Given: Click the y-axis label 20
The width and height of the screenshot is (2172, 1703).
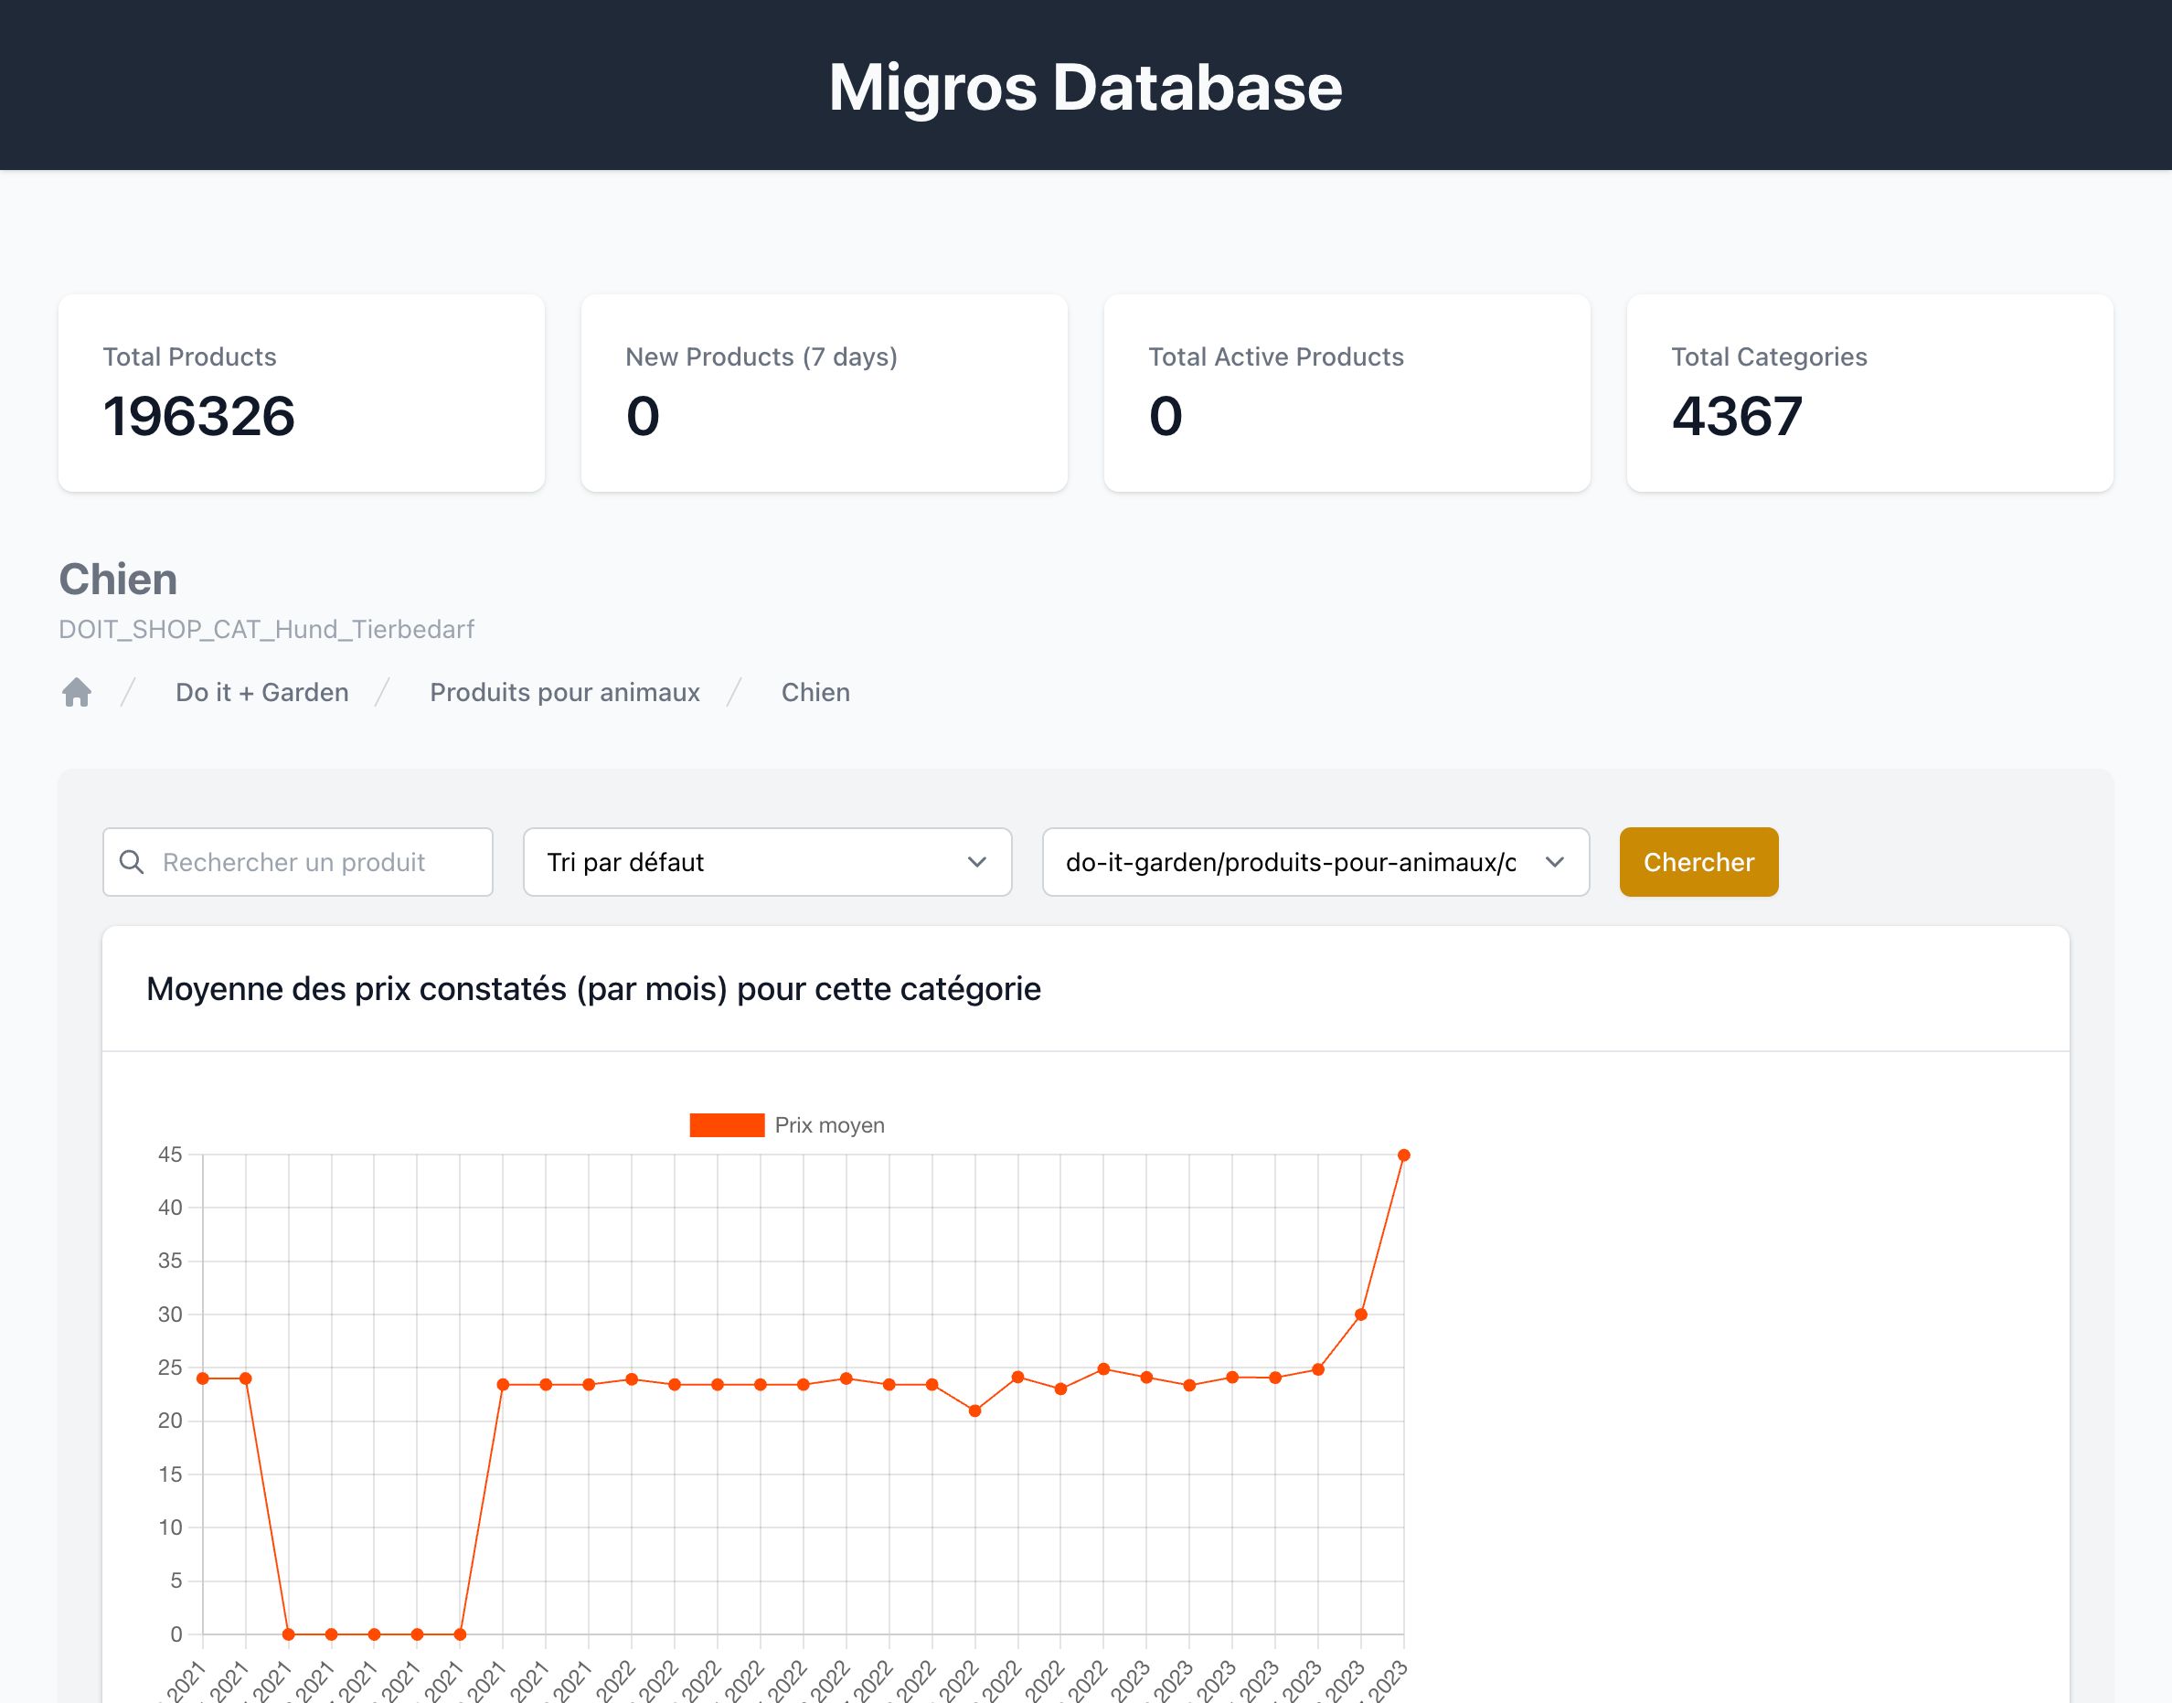Looking at the screenshot, I should pos(169,1420).
